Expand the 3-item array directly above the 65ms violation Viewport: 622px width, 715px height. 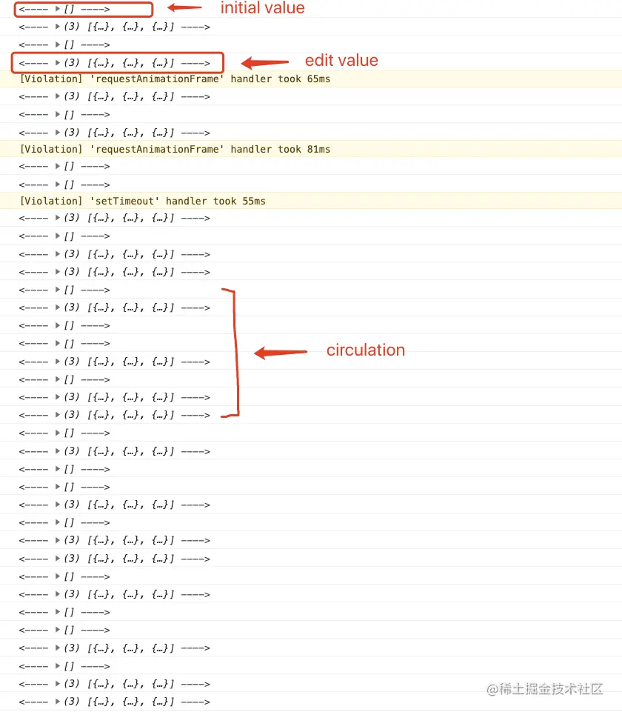[x=58, y=62]
